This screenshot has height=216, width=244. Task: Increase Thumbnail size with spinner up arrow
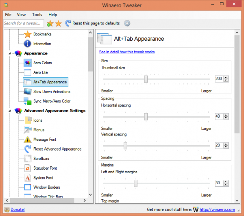click(x=226, y=77)
